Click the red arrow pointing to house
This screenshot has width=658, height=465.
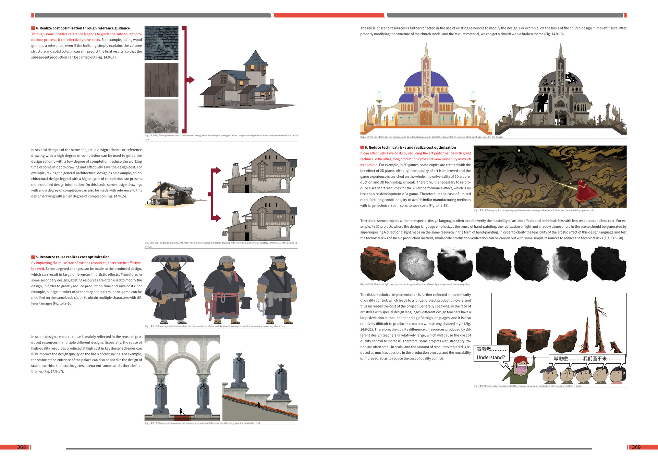click(190, 80)
